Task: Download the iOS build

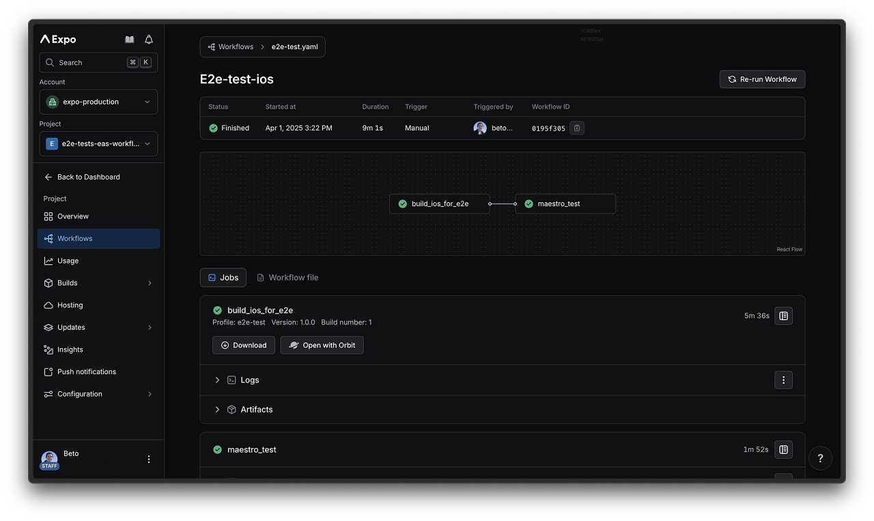Action: tap(244, 345)
